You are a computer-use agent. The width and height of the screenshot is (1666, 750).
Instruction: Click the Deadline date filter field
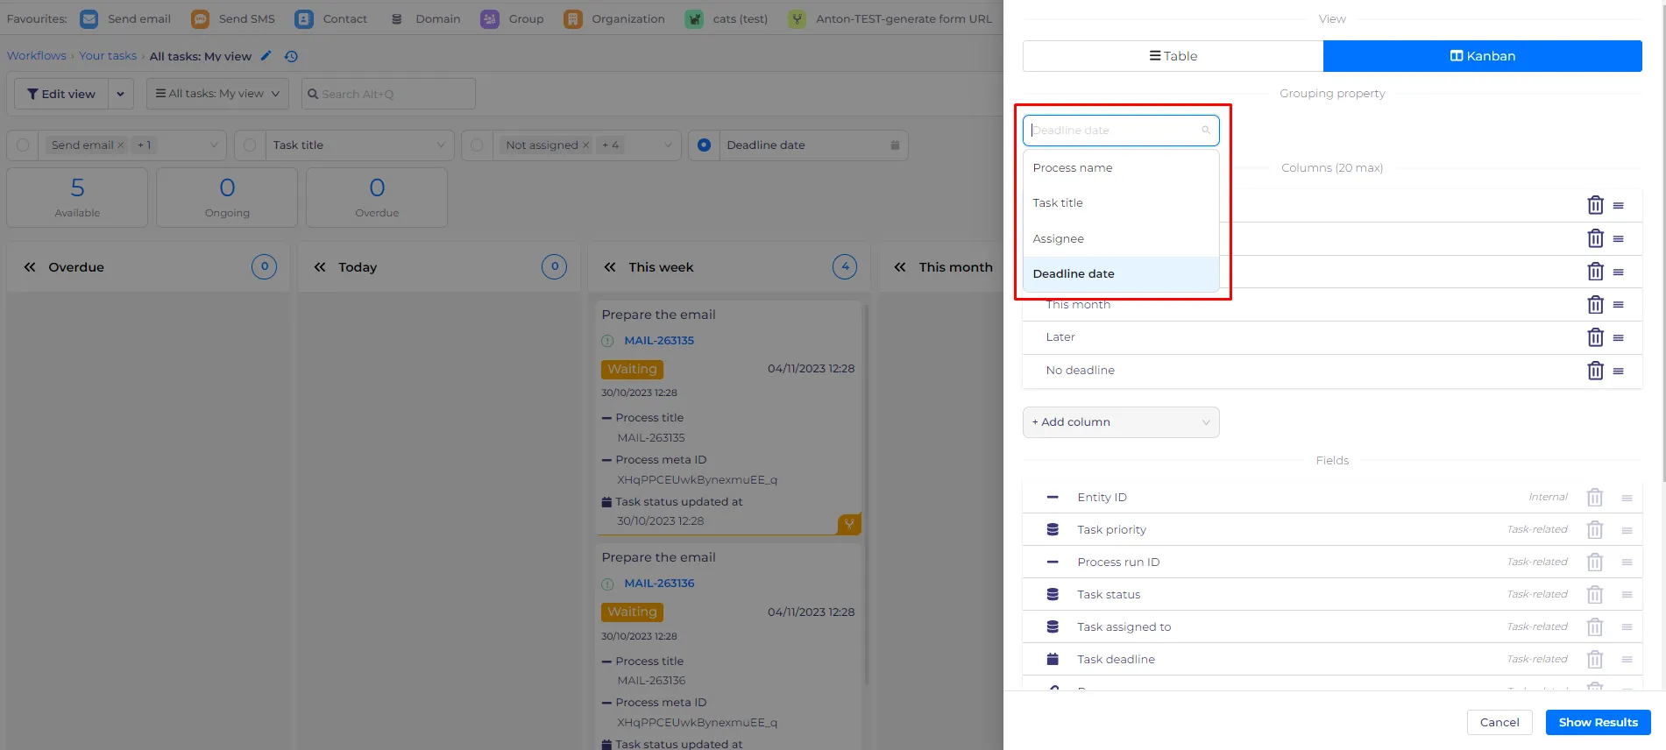pyautogui.click(x=812, y=145)
